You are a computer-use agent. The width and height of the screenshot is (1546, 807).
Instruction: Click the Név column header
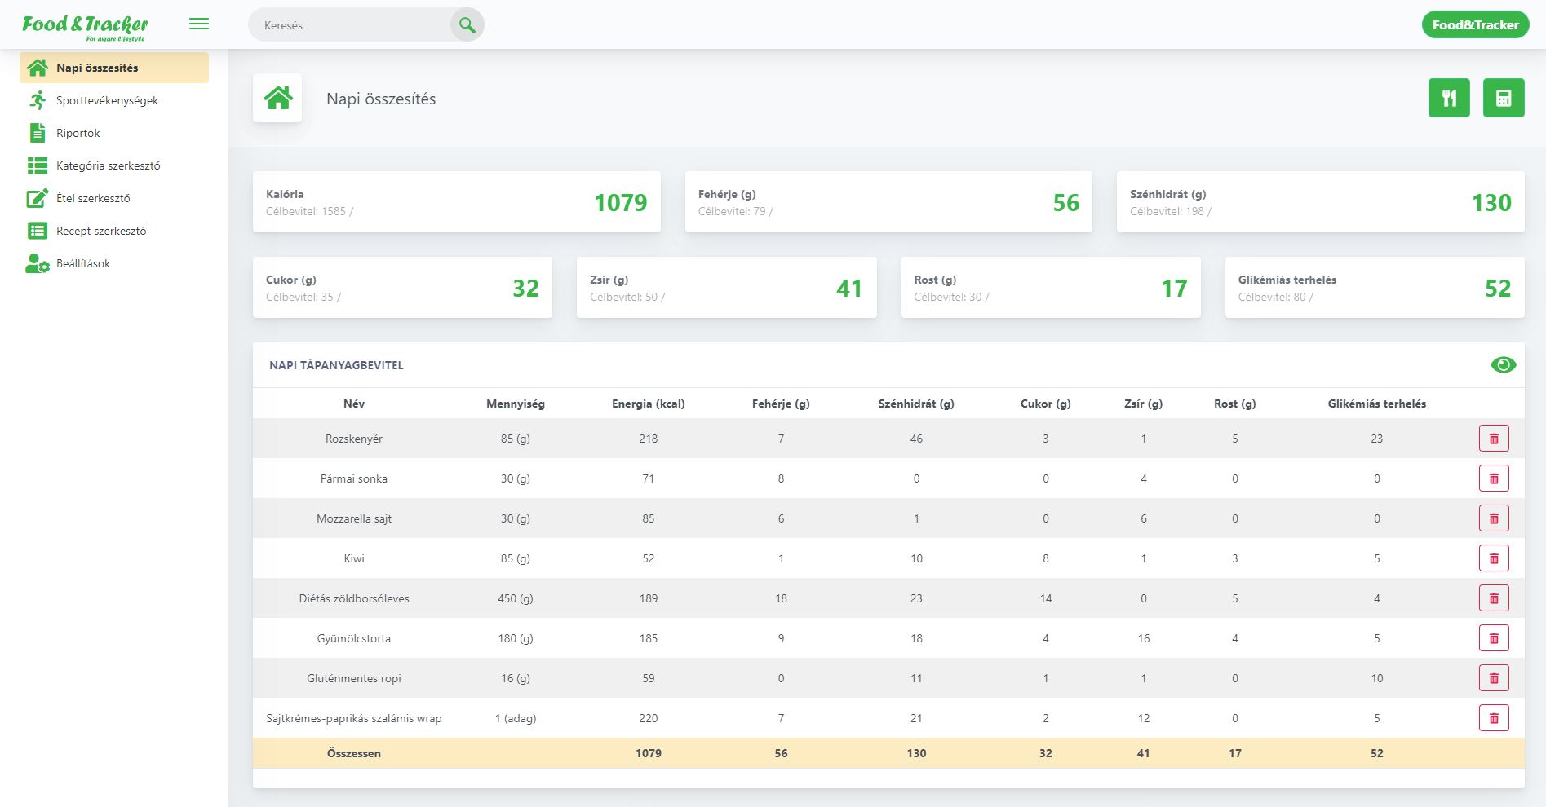point(354,403)
